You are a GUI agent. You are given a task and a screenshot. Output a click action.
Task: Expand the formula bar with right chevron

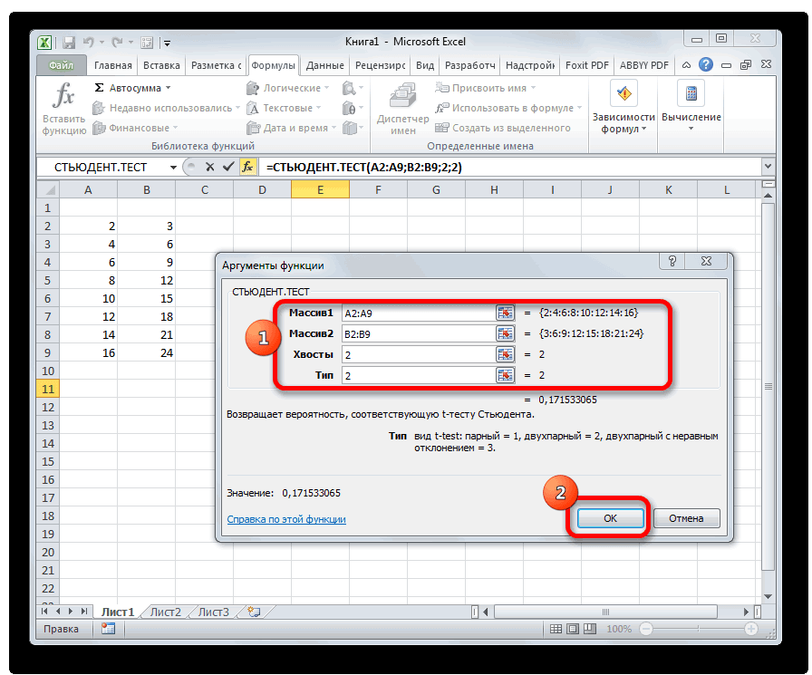coord(768,168)
